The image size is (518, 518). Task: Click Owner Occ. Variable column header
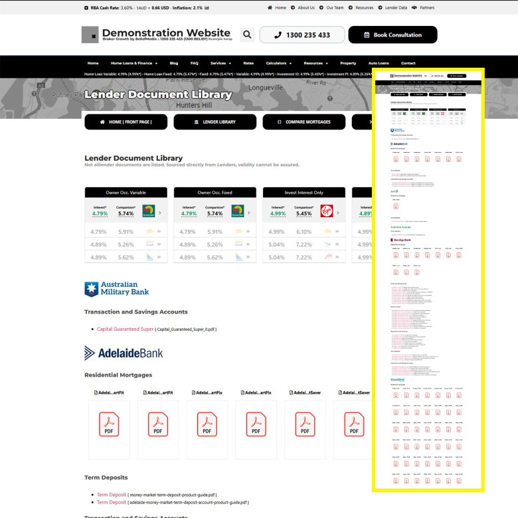click(126, 193)
